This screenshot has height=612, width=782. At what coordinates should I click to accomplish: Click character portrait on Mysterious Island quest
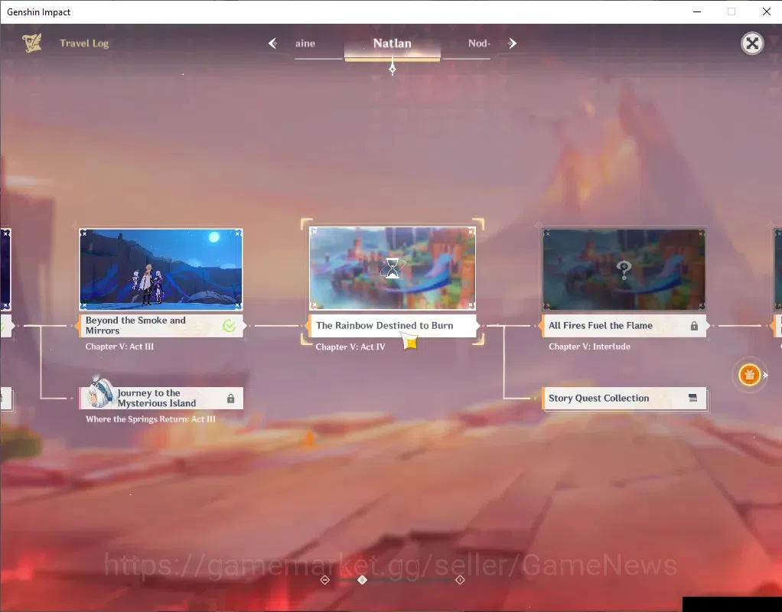point(100,392)
